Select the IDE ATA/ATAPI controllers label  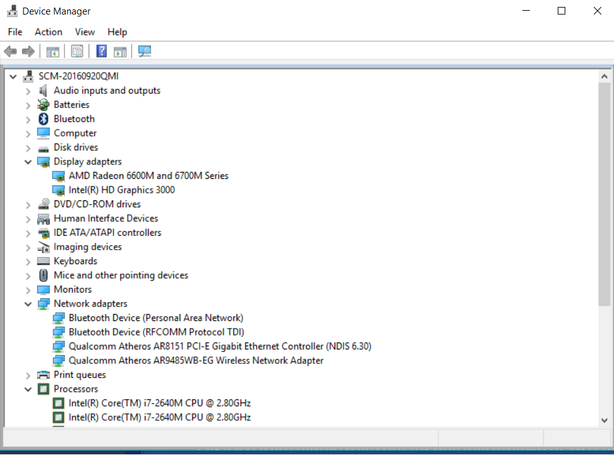click(107, 233)
